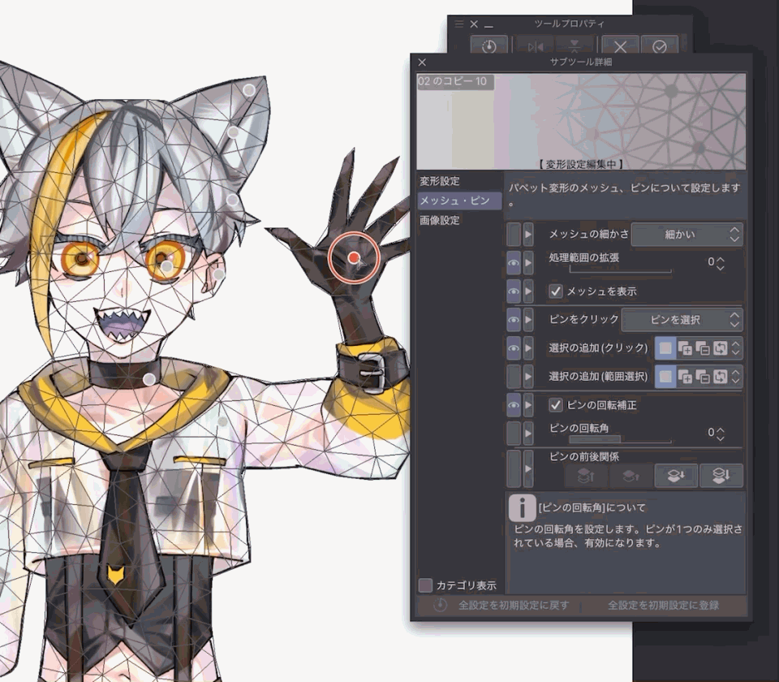Select the pin at the cat ear tip
The image size is (779, 682).
[x=249, y=90]
